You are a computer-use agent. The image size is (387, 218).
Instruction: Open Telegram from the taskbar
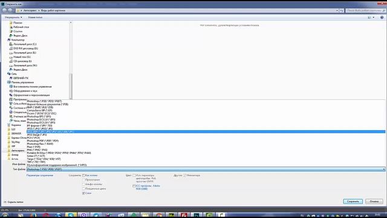(96, 216)
